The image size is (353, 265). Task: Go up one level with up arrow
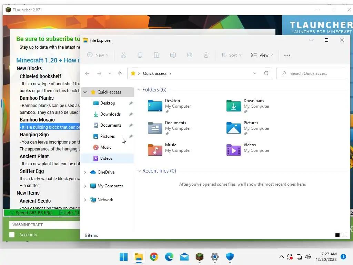pos(120,73)
